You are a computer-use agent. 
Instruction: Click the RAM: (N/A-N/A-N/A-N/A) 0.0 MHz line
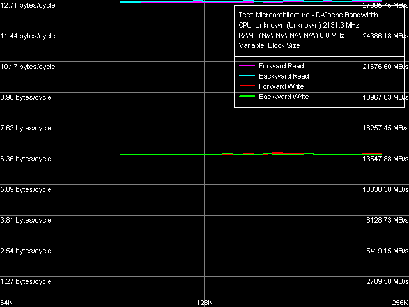point(291,35)
